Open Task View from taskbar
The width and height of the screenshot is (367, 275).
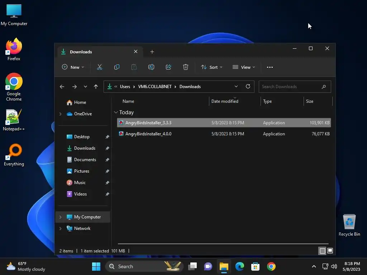(x=192, y=266)
